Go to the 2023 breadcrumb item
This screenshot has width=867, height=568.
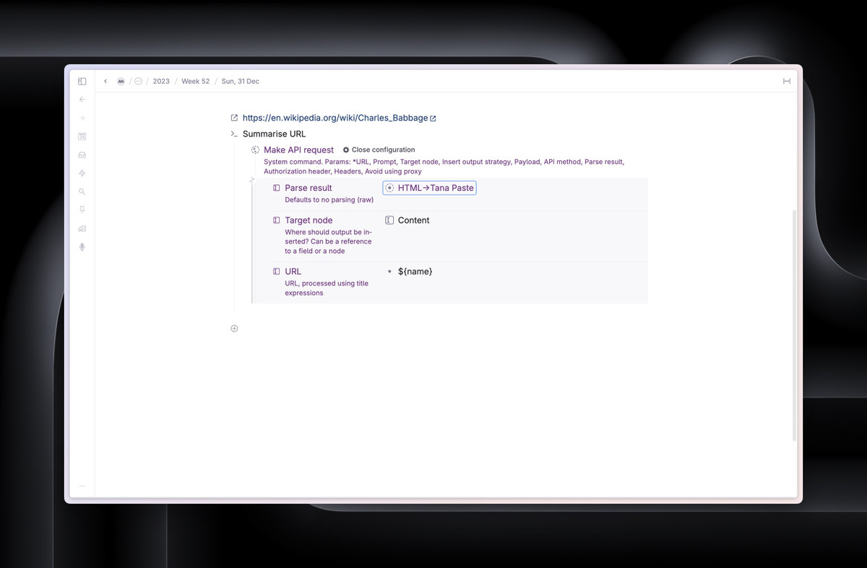coord(161,82)
